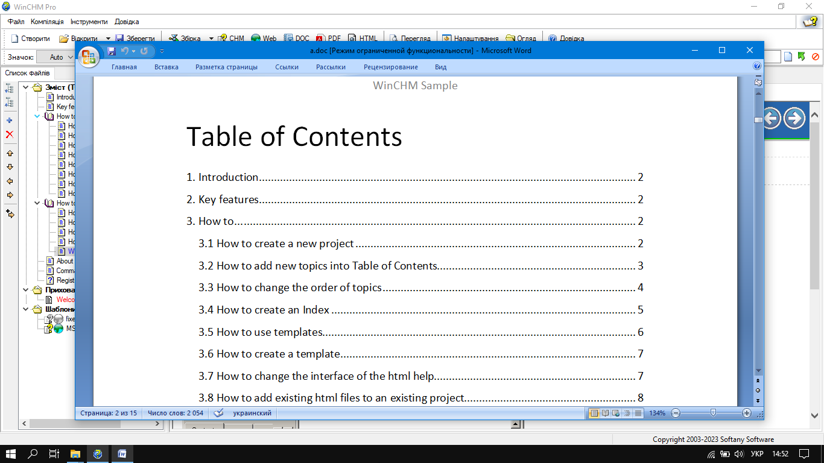Open dropdown arrow next to Збірка

click(211, 39)
